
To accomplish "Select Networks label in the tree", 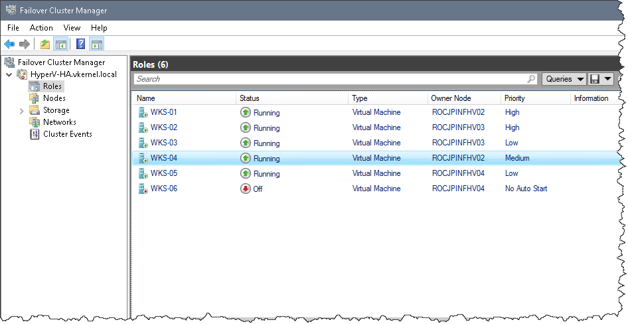I will coord(59,122).
